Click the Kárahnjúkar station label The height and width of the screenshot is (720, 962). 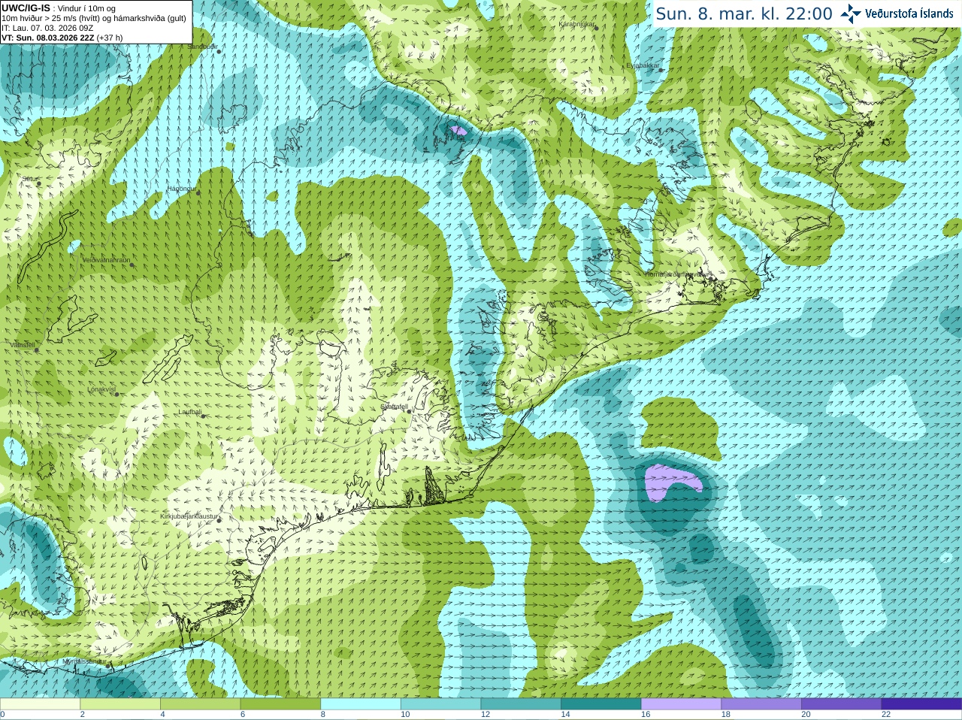click(x=576, y=24)
